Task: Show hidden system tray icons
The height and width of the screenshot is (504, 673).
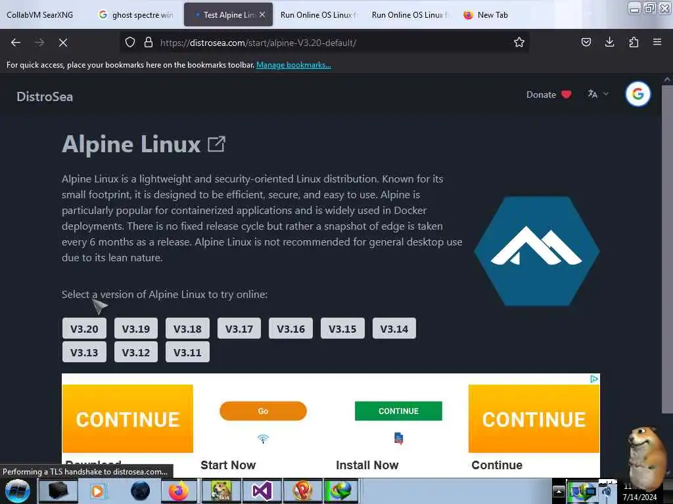Action: (559, 491)
